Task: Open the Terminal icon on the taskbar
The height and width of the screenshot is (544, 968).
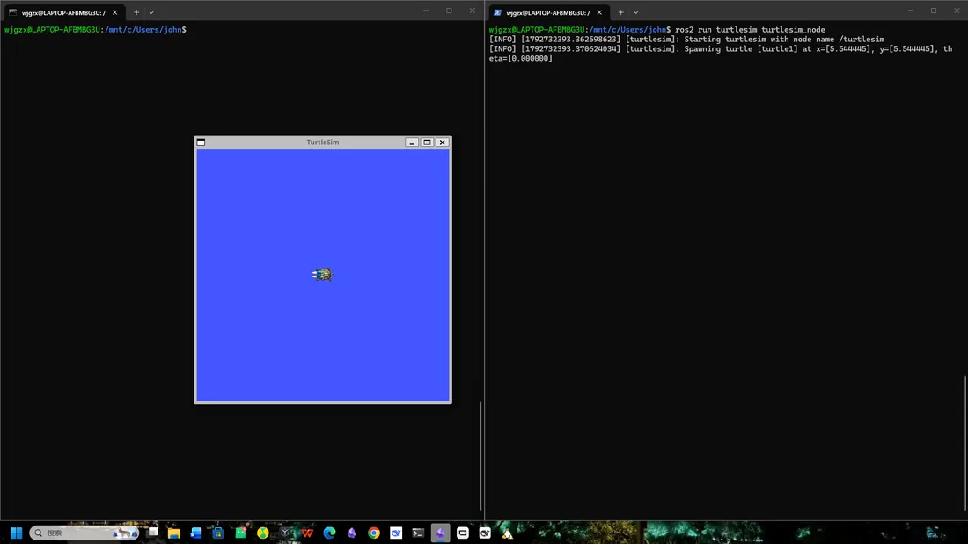Action: tap(418, 533)
